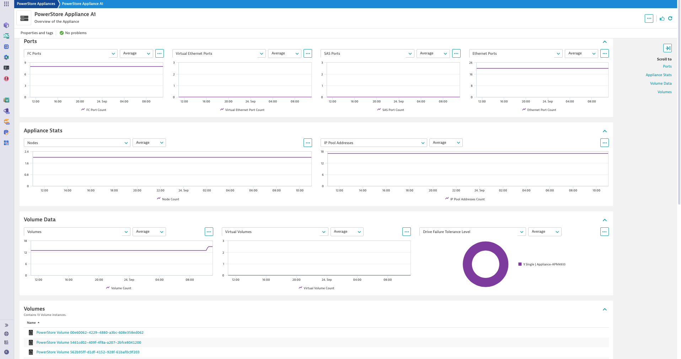Jump to Volumes via Scroll to
Screen dimensions: 681x359
point(664,92)
